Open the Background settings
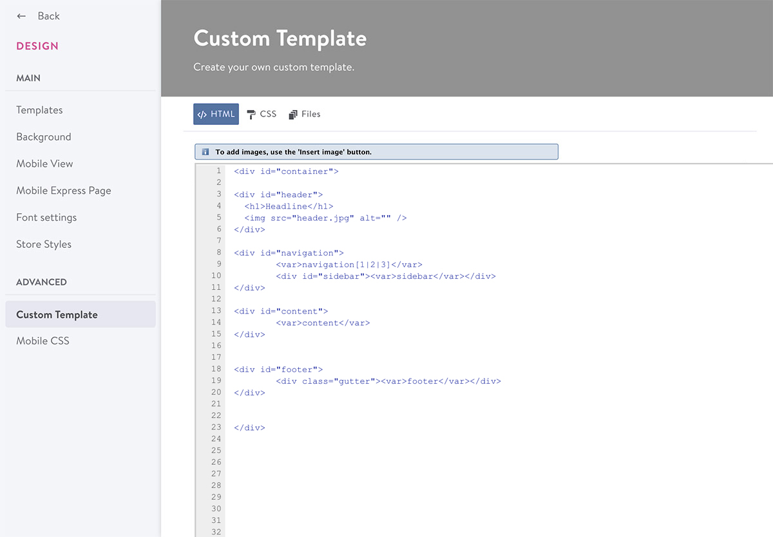Image resolution: width=773 pixels, height=537 pixels. 43,137
